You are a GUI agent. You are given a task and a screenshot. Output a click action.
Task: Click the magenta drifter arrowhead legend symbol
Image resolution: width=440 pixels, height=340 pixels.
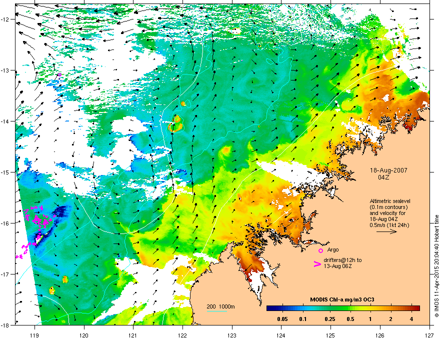[x=317, y=263]
